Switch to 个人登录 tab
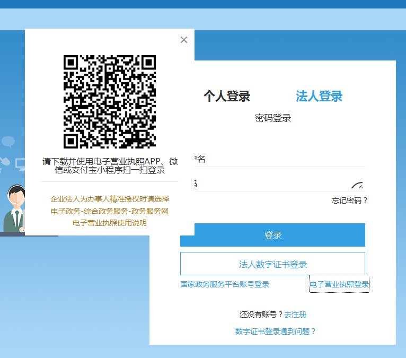Viewport: 406px width, 358px height. coord(227,96)
